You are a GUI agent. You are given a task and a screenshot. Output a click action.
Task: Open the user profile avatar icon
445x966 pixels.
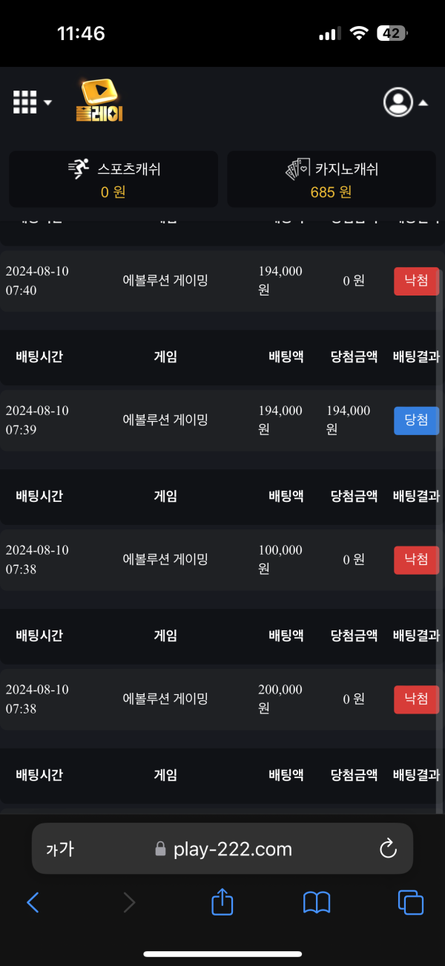coord(398,102)
